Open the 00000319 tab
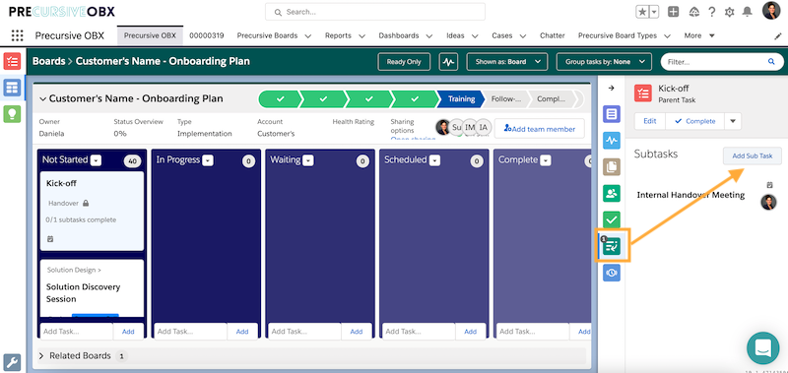 [x=207, y=35]
